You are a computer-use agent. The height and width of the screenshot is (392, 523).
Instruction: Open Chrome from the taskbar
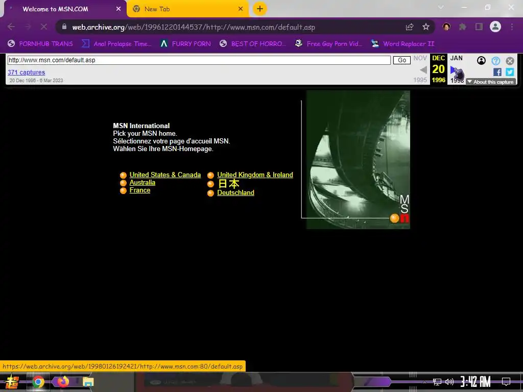(38, 382)
